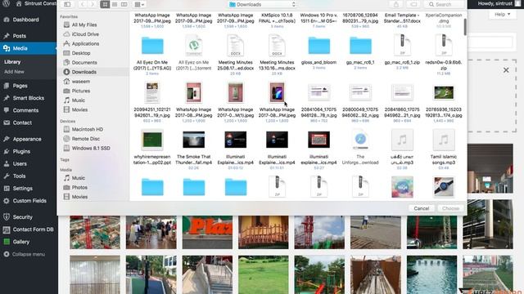Viewport: 524px width, 294px height.
Task: Select the gloss_and_bloom folder
Action: (x=318, y=52)
